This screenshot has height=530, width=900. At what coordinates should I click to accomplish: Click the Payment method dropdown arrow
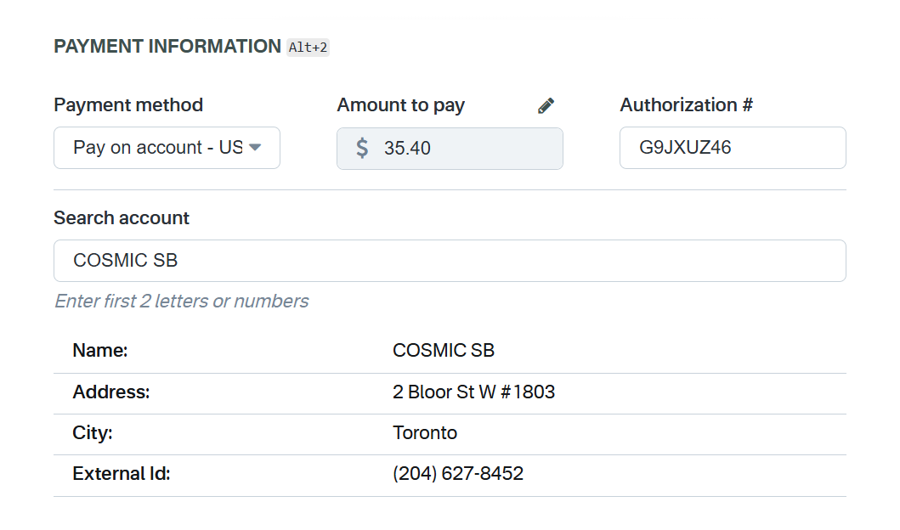pos(255,148)
